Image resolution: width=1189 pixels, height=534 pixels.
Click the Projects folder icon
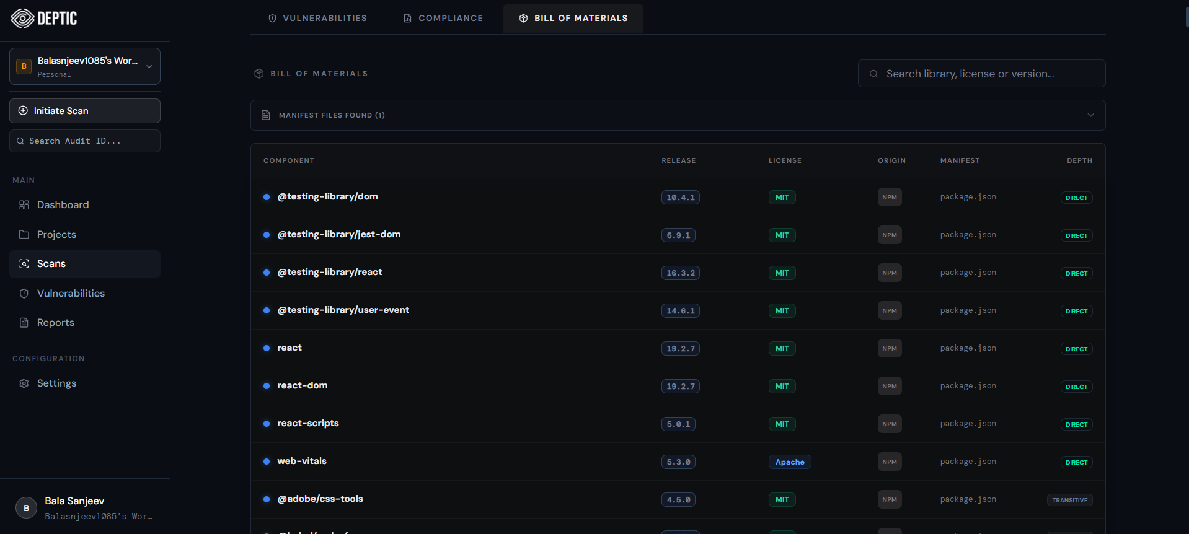24,235
